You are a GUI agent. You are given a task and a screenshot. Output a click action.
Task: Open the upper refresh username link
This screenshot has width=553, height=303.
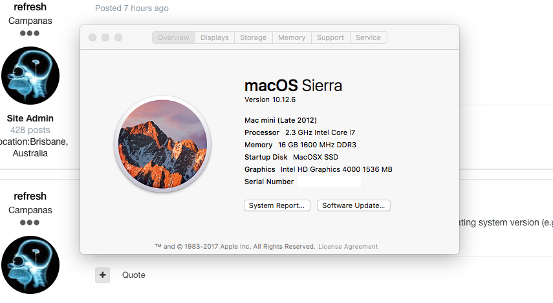pos(30,6)
